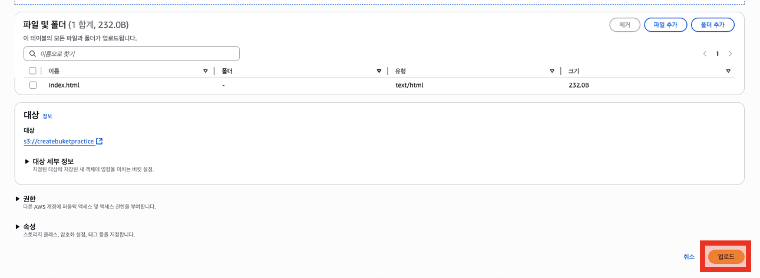Expand the 속성 section
The image size is (760, 278).
click(x=25, y=226)
